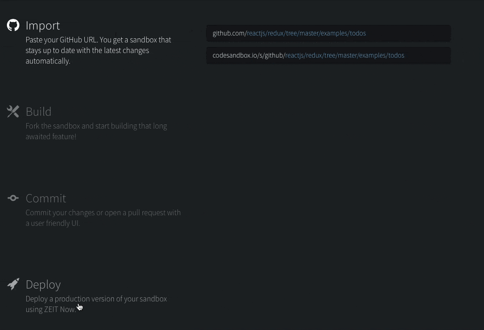Screen dimensions: 484x330
Task: Click the octocat silhouette inside the GitHub logo
Action: click(x=13, y=25)
